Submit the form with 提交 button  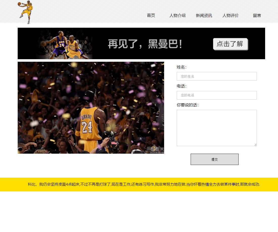tap(215, 159)
